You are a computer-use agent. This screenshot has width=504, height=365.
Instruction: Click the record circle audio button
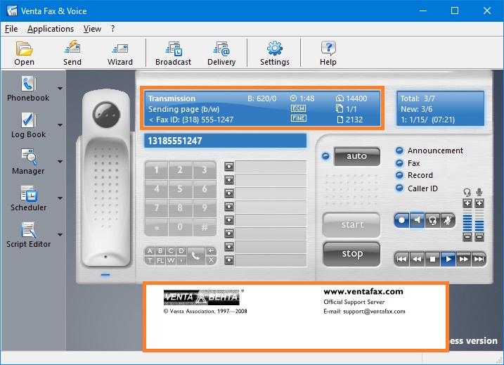coord(402,220)
